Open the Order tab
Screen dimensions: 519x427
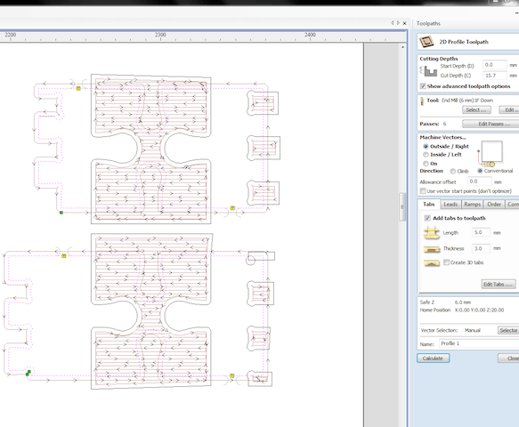494,205
